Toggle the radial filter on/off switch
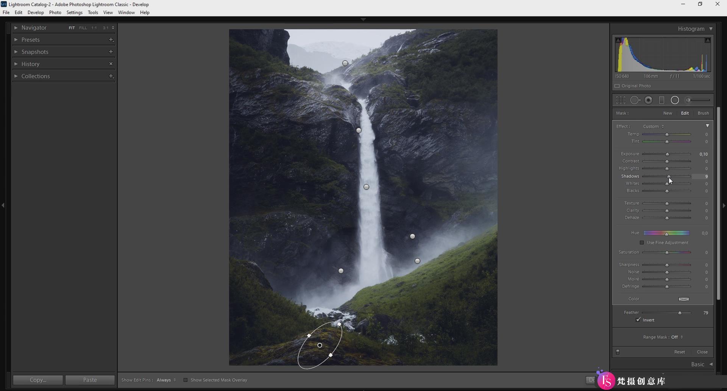 (618, 352)
